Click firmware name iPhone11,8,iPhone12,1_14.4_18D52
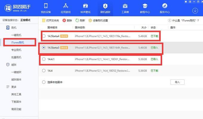Image resolution: width=203 pixels, height=119 pixels. 102,71
